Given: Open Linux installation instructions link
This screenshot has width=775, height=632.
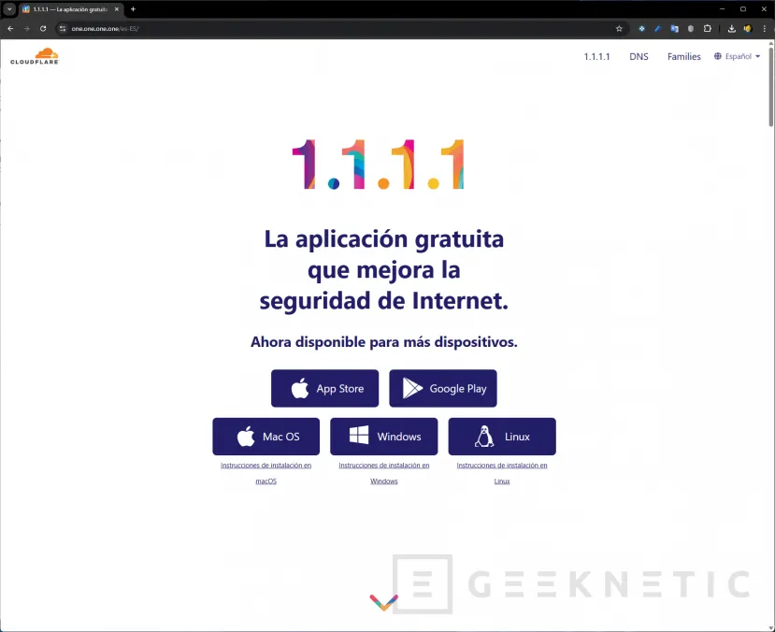Looking at the screenshot, I should (x=502, y=473).
